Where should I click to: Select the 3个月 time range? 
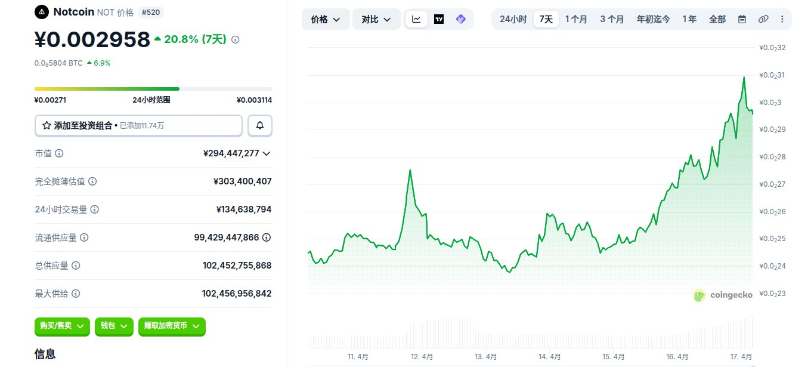pyautogui.click(x=612, y=19)
